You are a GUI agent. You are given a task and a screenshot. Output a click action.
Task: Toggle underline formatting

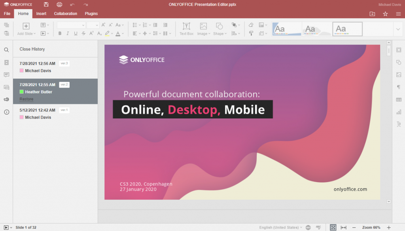[x=76, y=33]
